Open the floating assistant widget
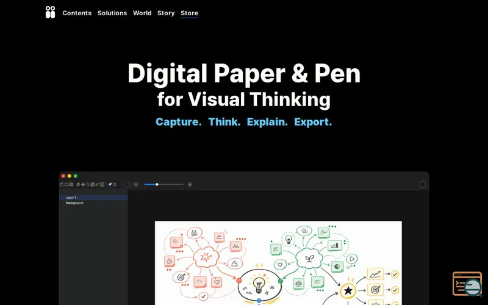 click(x=467, y=284)
